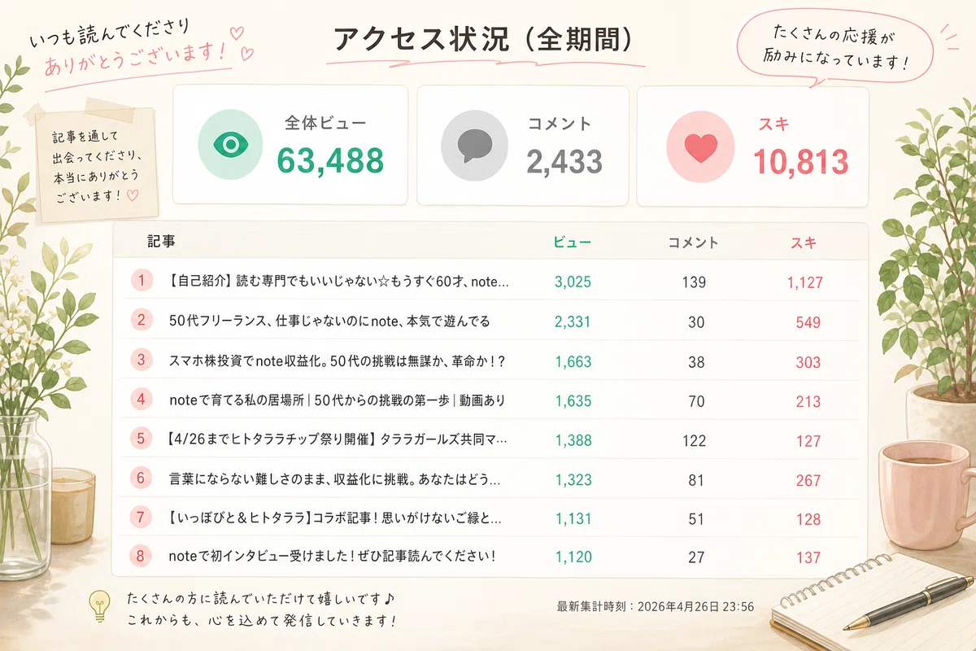Click the 最新集計時刻 timestamp text
The height and width of the screenshot is (651, 976).
[656, 606]
